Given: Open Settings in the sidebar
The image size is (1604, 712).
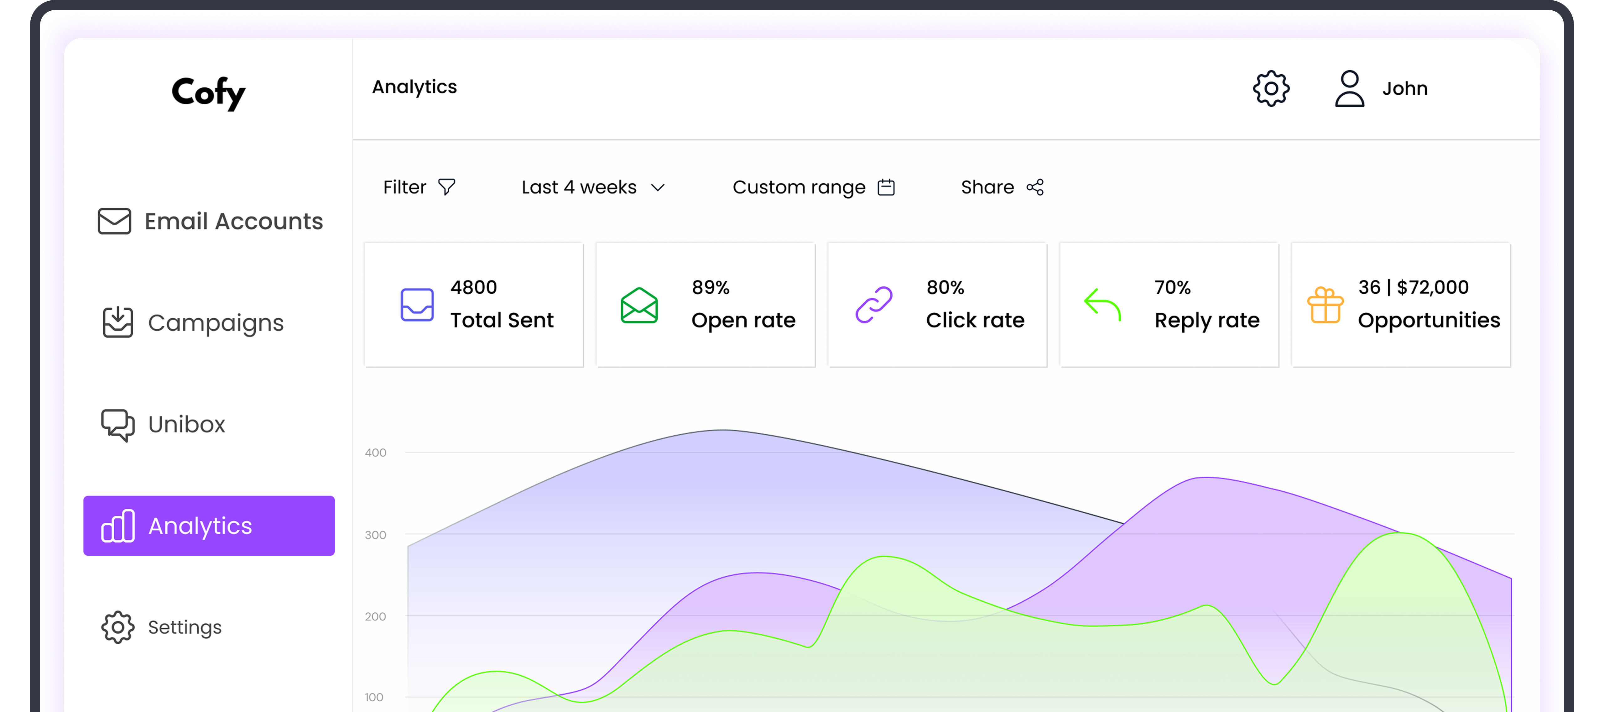Looking at the screenshot, I should click(x=162, y=627).
